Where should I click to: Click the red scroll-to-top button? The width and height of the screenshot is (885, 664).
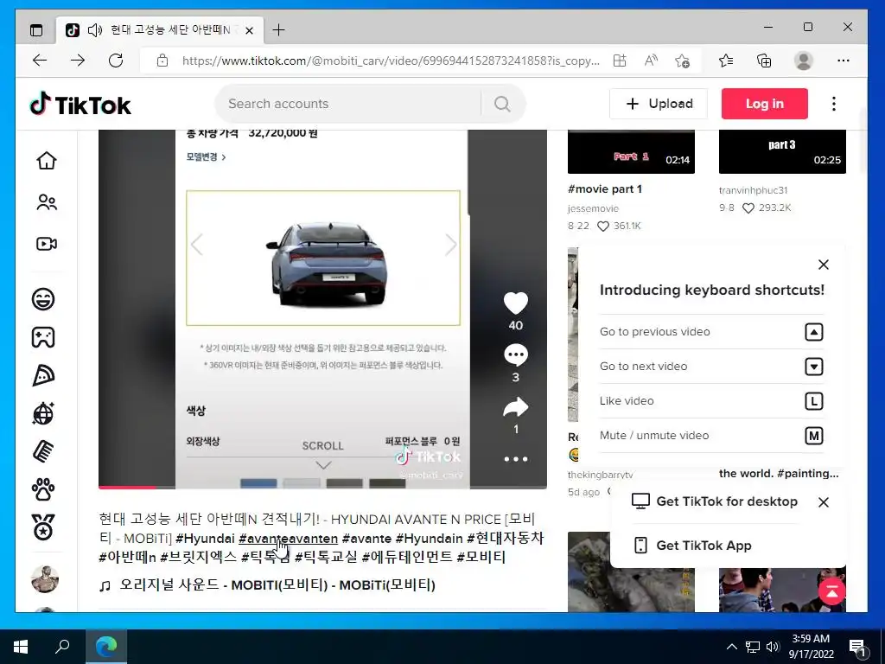(x=831, y=591)
